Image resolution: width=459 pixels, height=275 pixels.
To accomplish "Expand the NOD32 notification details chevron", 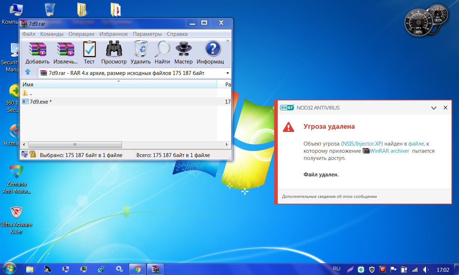I will click(x=434, y=108).
